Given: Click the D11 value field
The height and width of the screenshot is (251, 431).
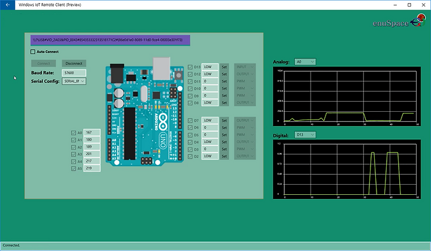Looking at the screenshot, I should tap(210, 81).
